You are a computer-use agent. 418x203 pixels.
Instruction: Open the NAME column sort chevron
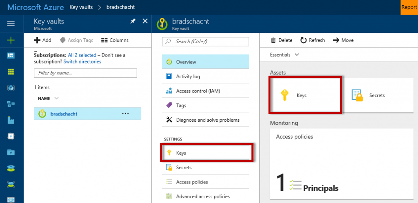pos(56,98)
